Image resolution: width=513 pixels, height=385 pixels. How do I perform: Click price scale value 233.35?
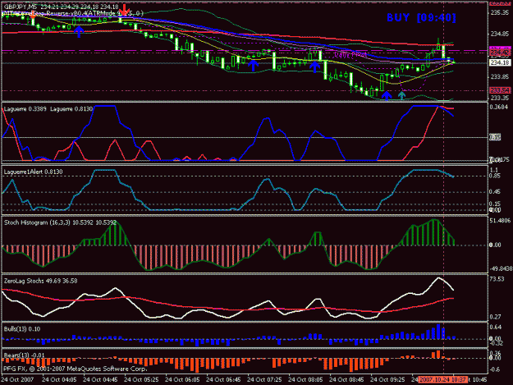(x=500, y=98)
